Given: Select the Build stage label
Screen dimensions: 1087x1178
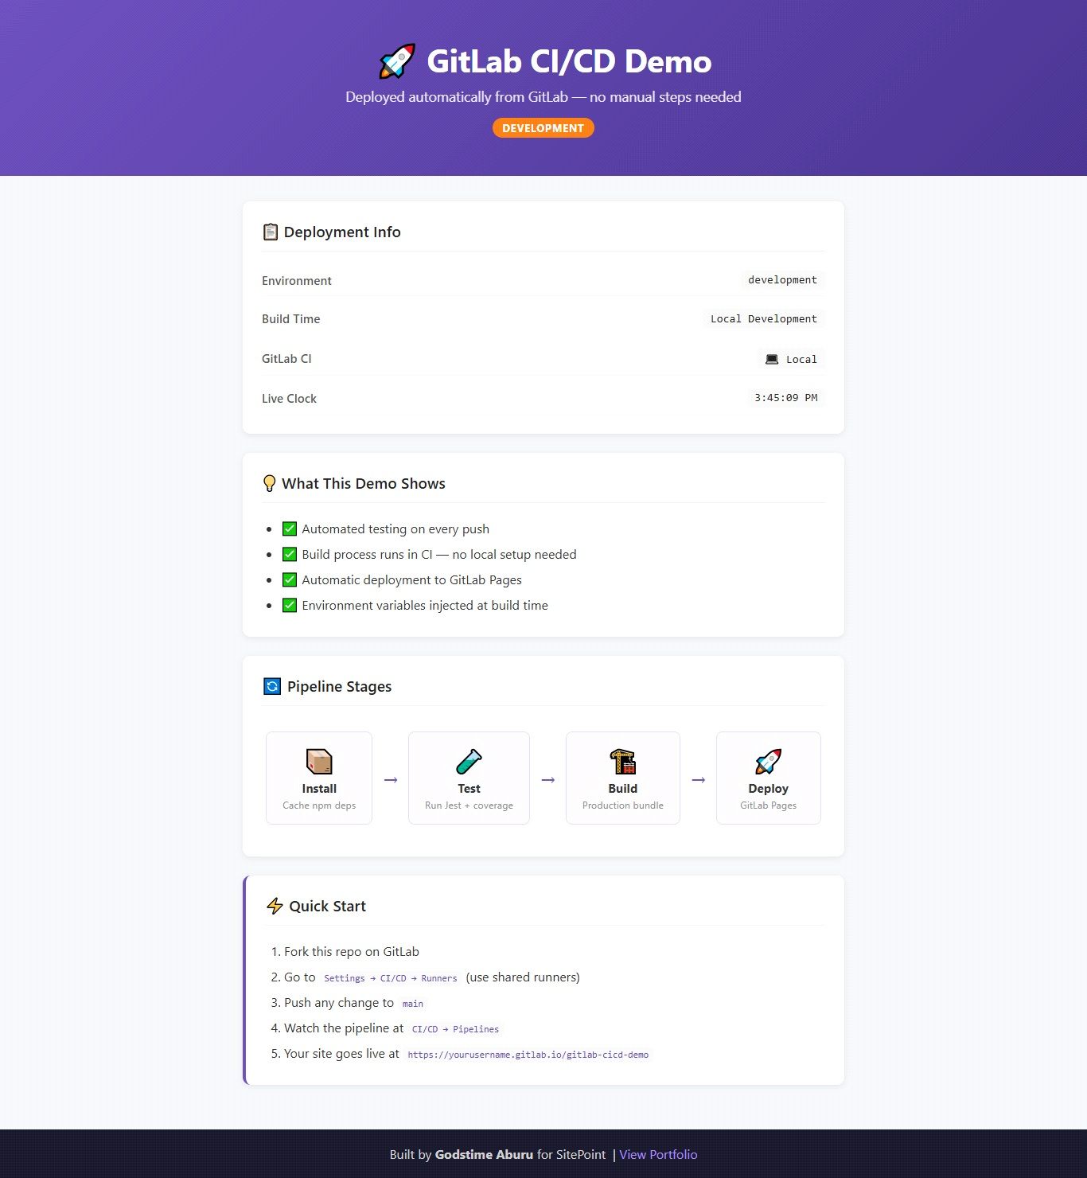Looking at the screenshot, I should pyautogui.click(x=623, y=788).
